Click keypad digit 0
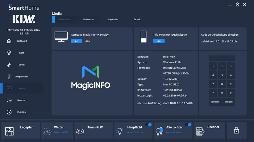Image resolution: width=254 pixels, height=142 pixels. tap(222, 93)
